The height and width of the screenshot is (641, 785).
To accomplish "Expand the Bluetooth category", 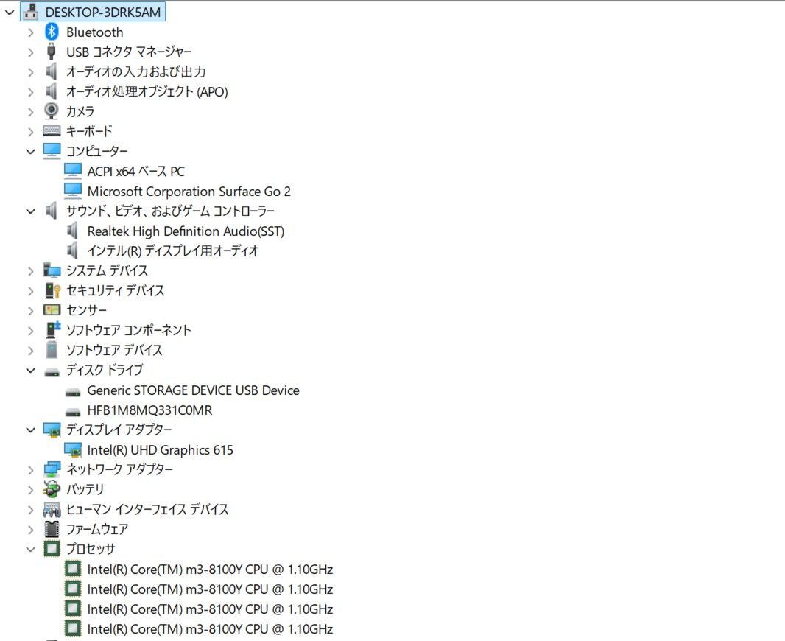I will point(30,32).
